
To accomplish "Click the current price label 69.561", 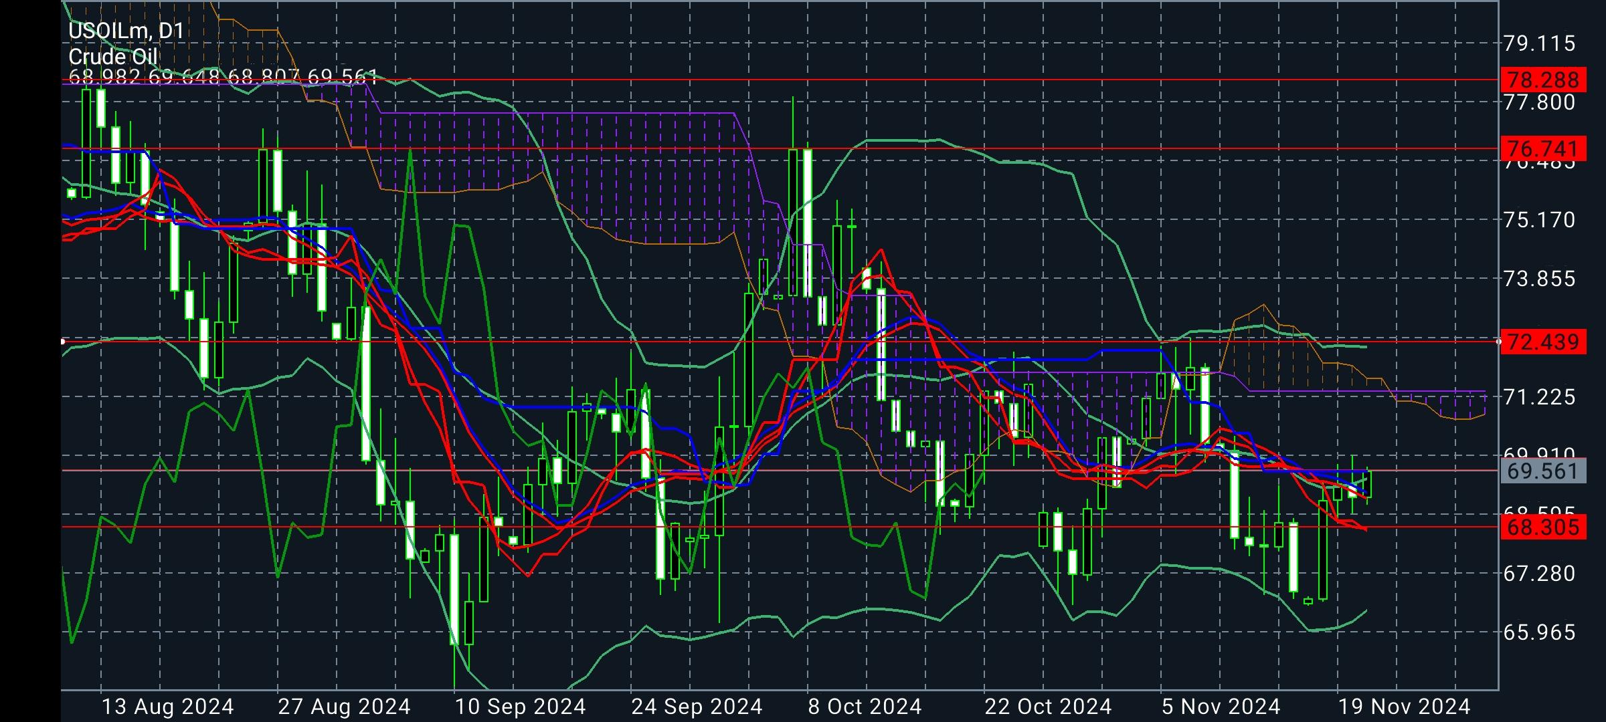I will pos(1544,471).
